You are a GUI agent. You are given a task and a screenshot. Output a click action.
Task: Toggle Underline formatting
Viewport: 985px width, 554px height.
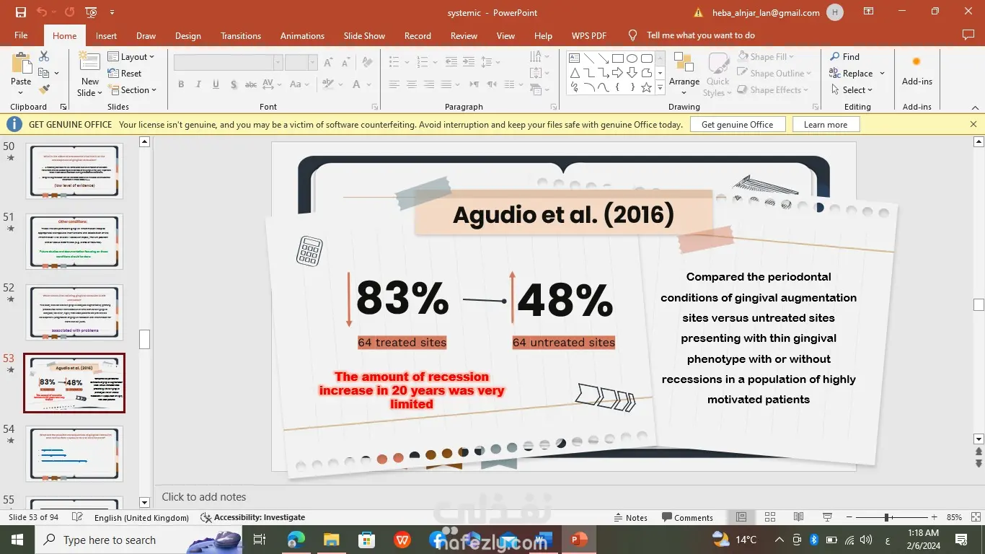[216, 84]
